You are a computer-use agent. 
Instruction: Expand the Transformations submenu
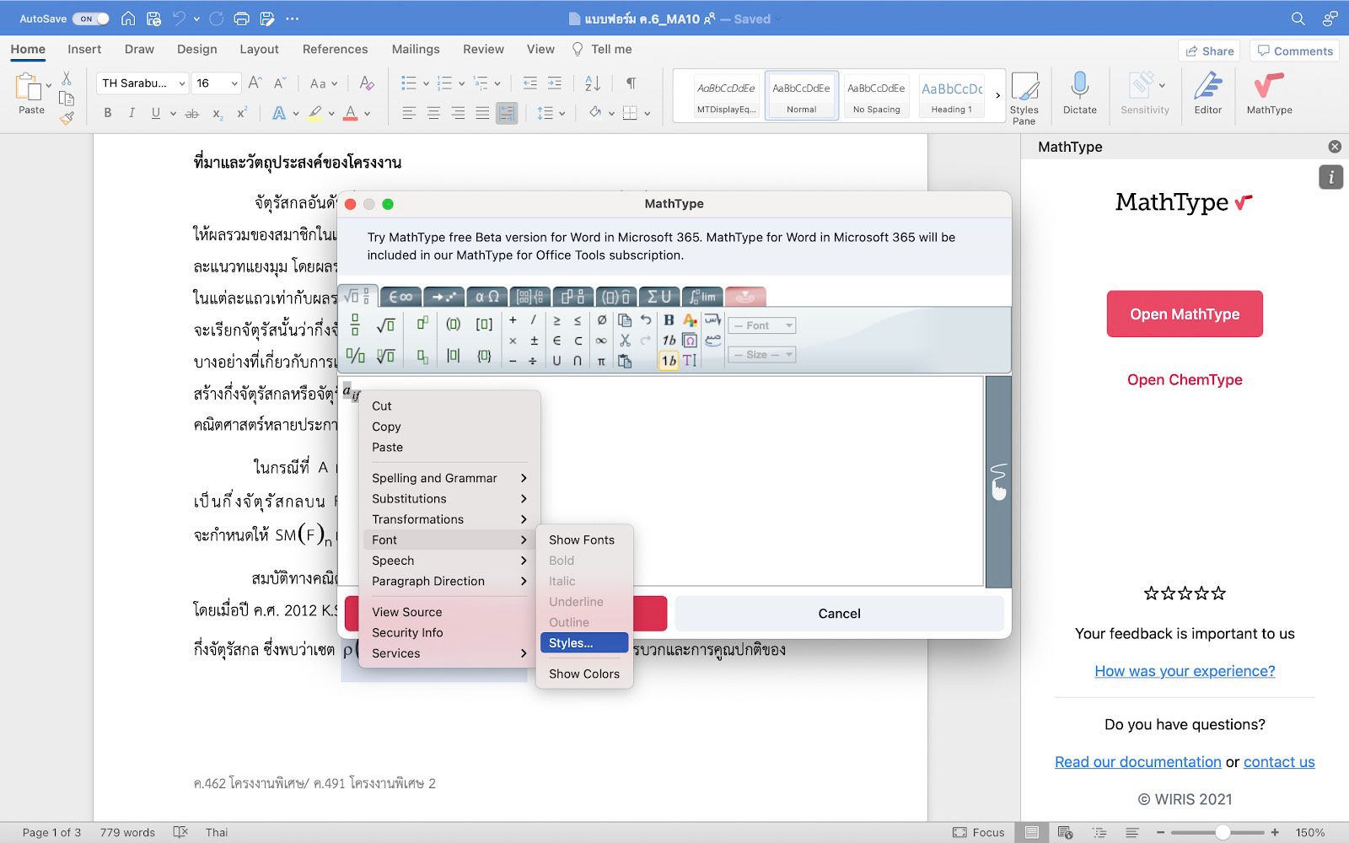449,519
